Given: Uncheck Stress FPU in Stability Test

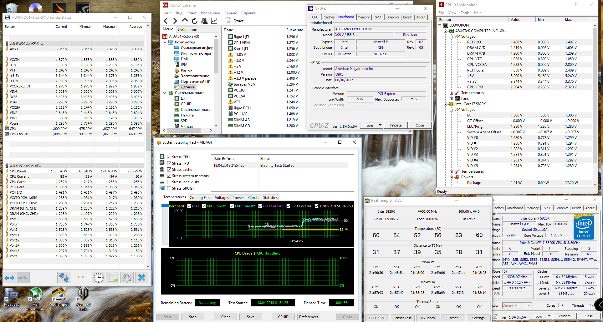Looking at the screenshot, I should click(169, 163).
